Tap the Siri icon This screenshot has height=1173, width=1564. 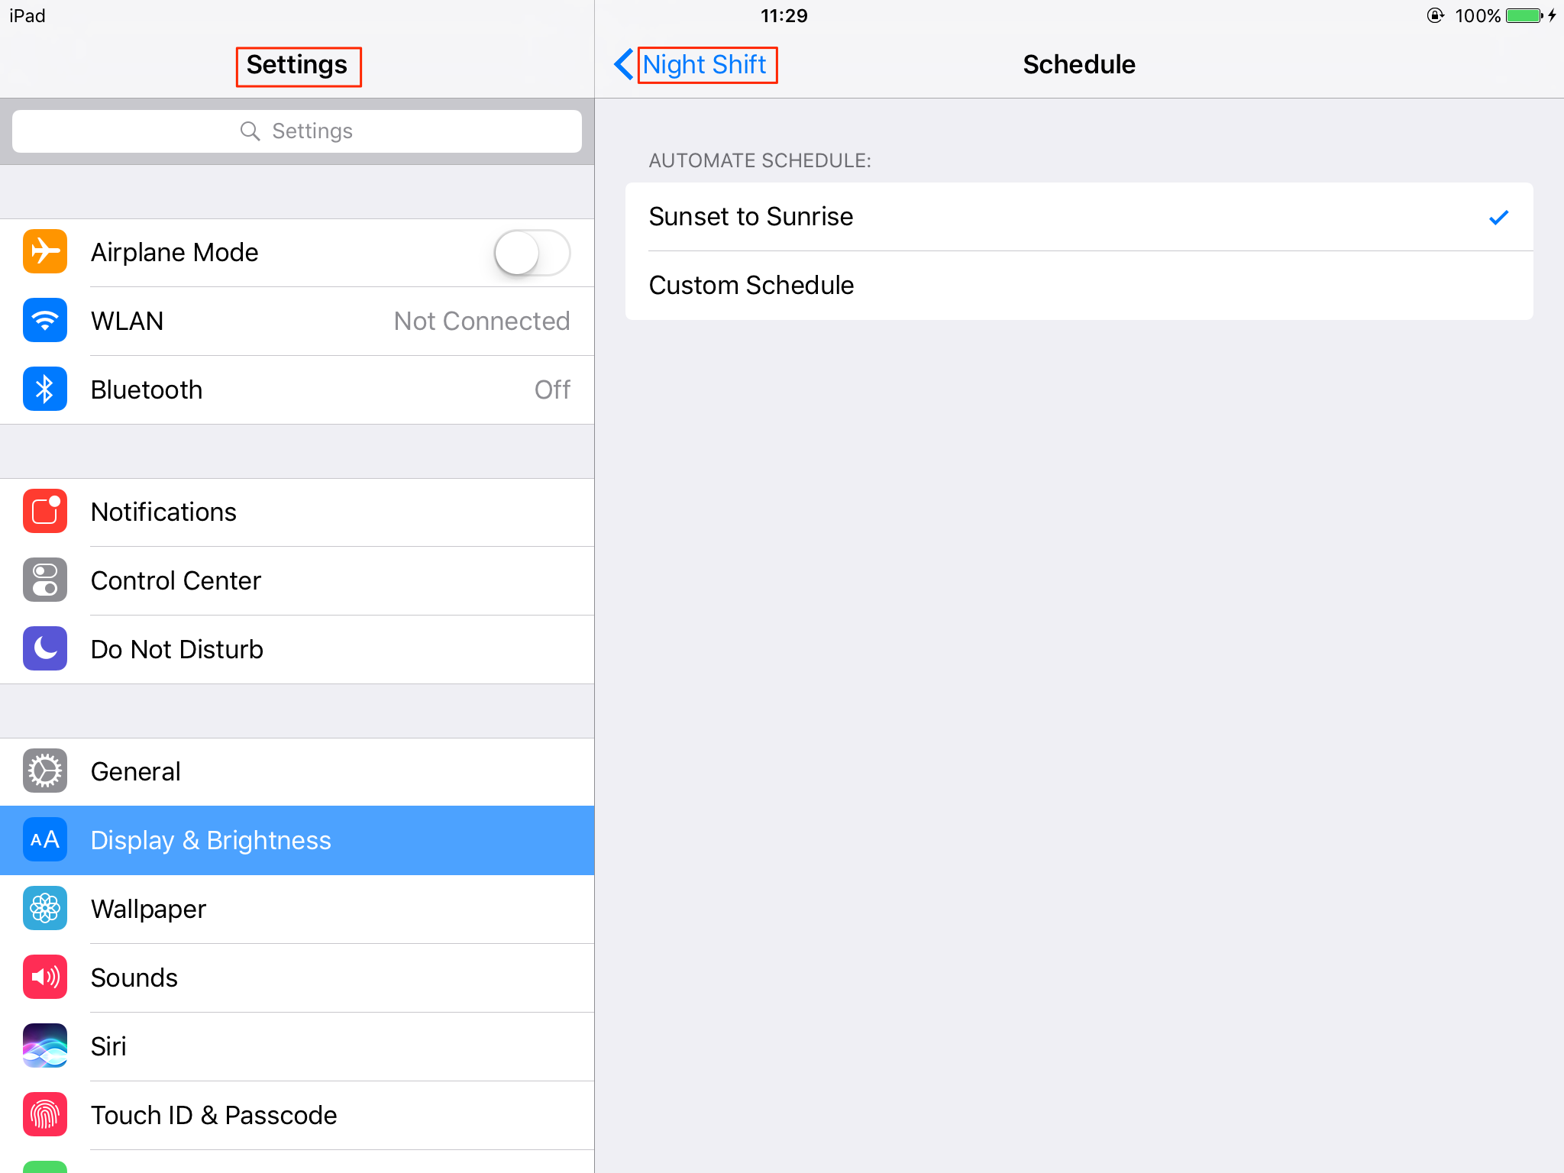[45, 1045]
